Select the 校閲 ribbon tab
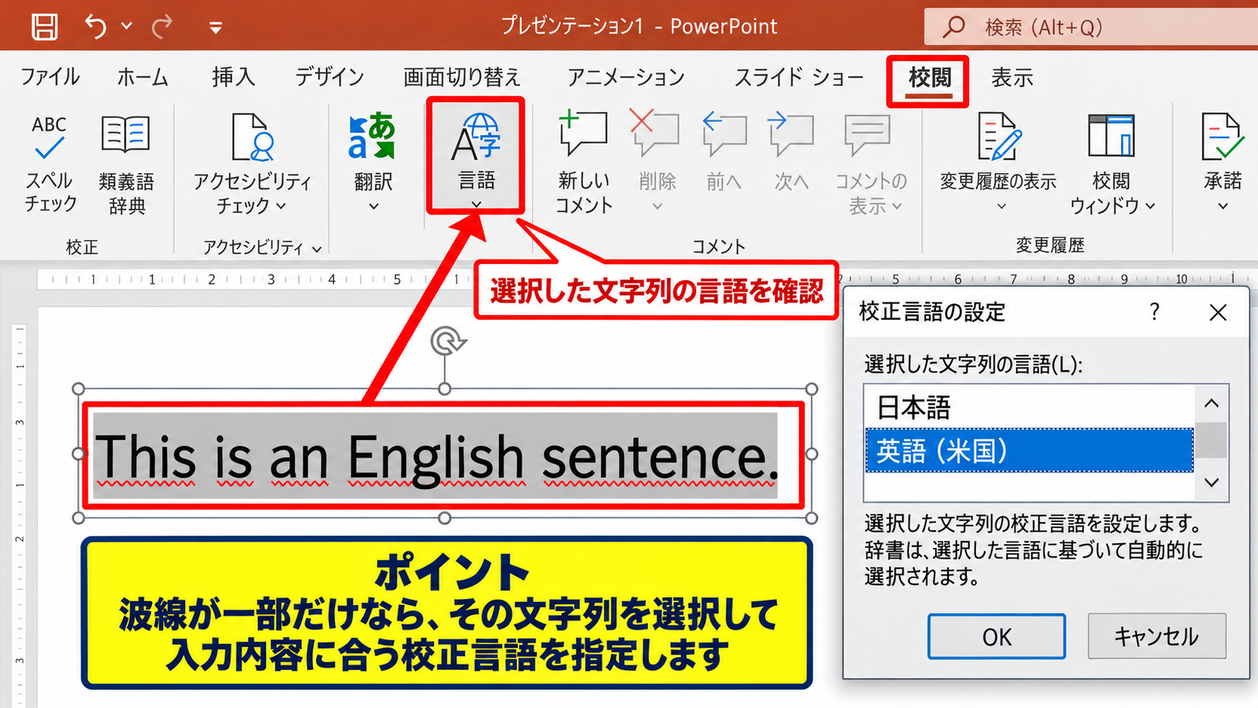 929,78
